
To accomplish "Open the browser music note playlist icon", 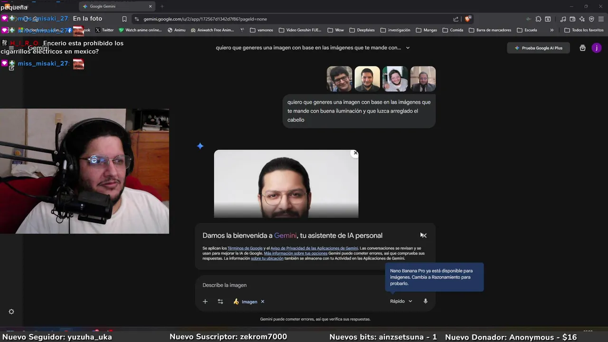I will 563,19.
